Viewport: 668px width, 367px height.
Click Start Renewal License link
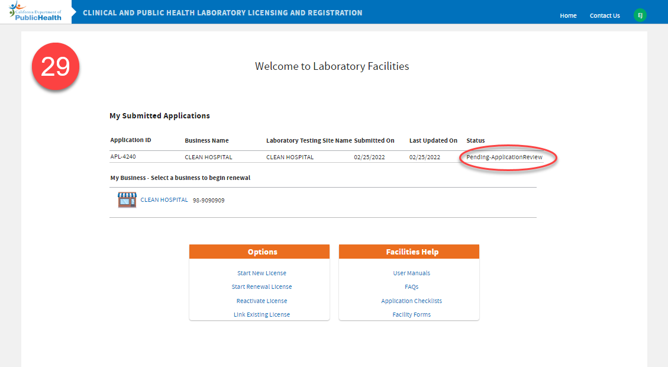click(x=262, y=287)
